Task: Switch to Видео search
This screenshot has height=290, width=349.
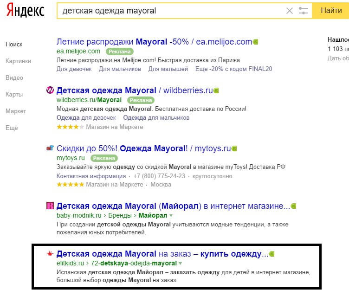Action: coord(14,77)
